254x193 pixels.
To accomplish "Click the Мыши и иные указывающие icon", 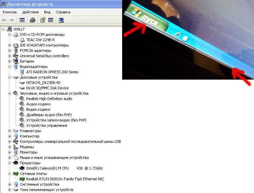I will (x=16, y=158).
